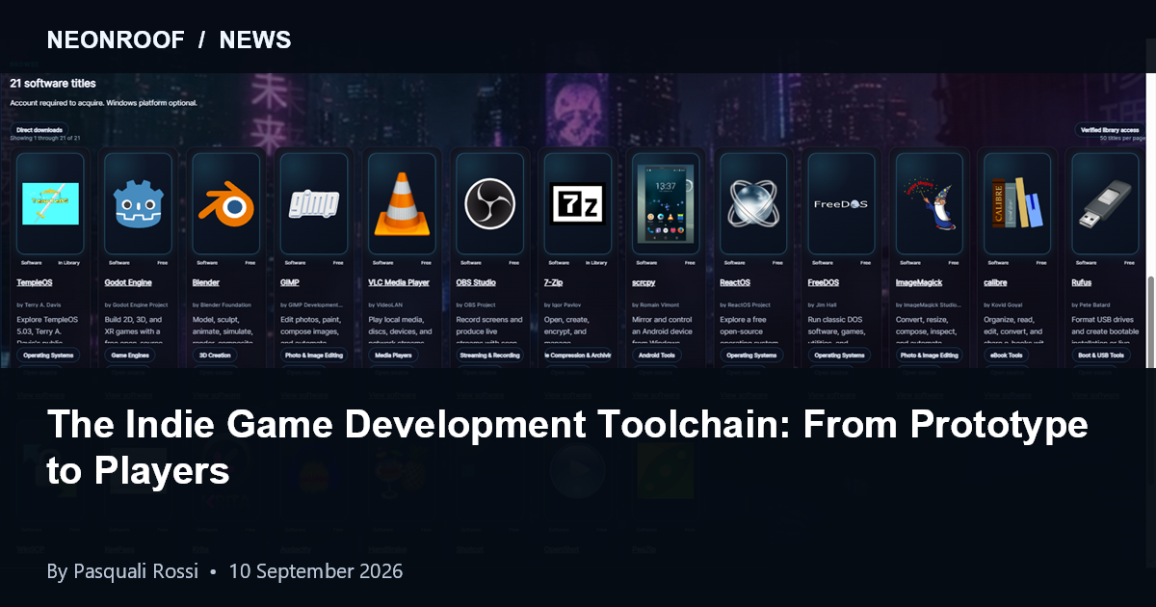
Task: Click the 'Free' label on Godot Engine card
Action: [162, 262]
